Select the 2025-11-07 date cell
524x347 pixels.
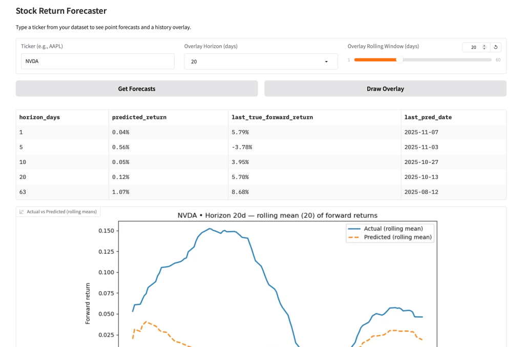tap(421, 132)
